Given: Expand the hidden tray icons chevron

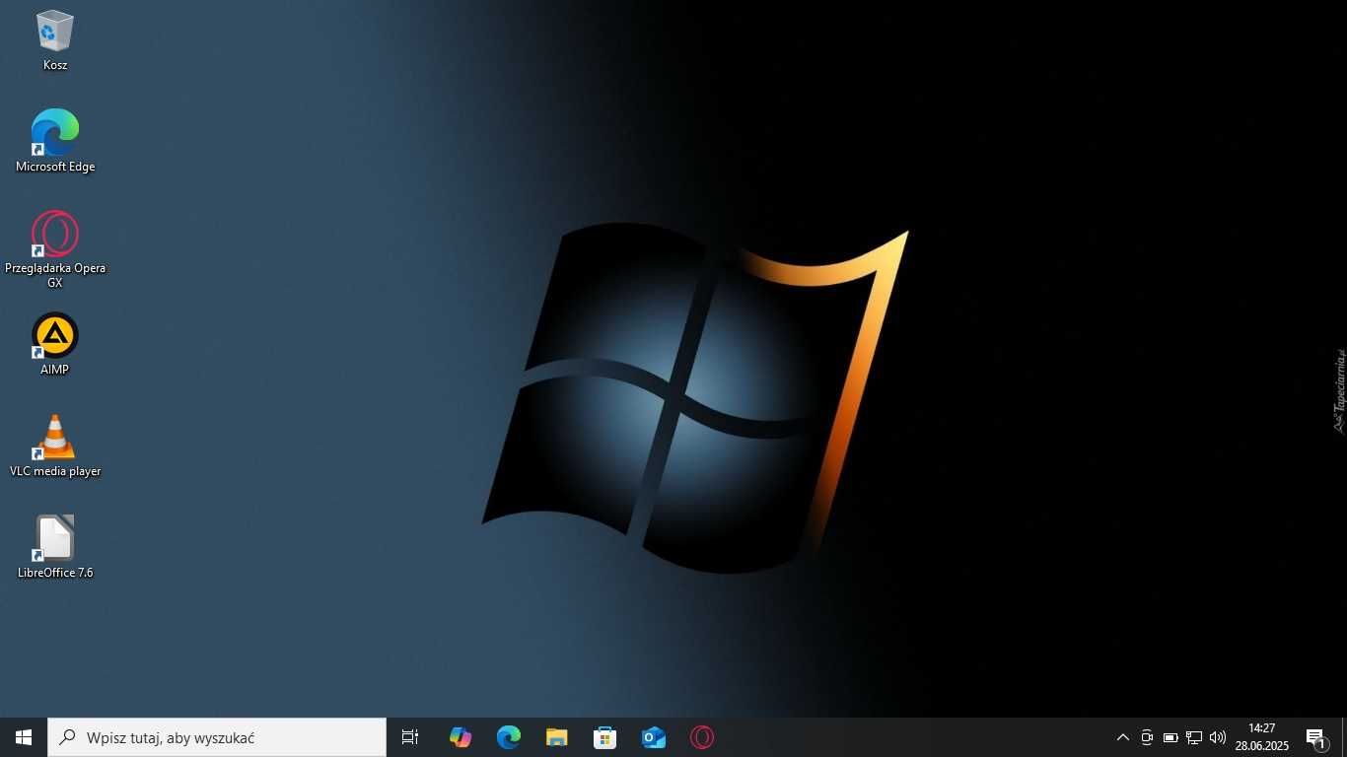Looking at the screenshot, I should [1122, 737].
